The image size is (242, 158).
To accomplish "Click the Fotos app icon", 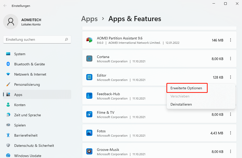I will [89, 133].
